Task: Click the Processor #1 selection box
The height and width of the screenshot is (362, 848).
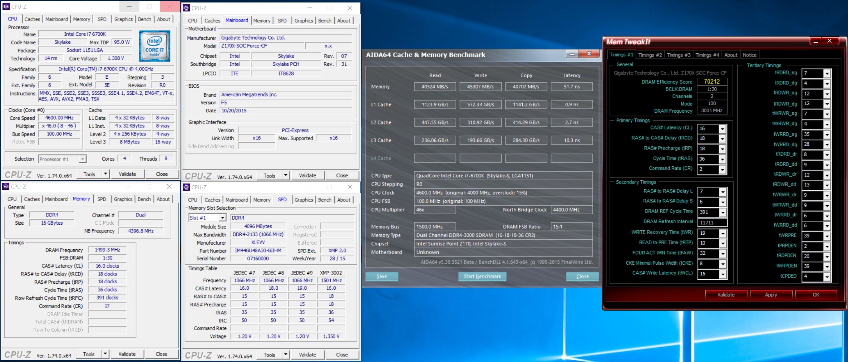Action: pos(62,159)
